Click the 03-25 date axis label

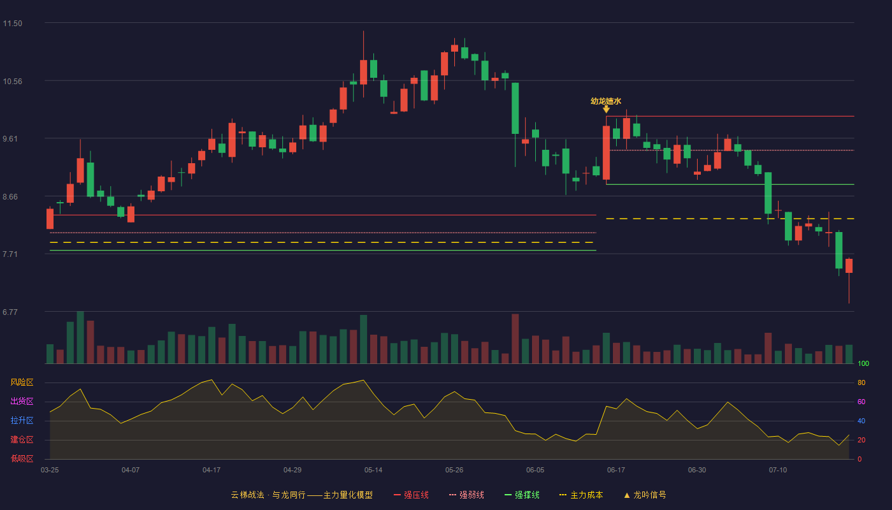coord(50,470)
